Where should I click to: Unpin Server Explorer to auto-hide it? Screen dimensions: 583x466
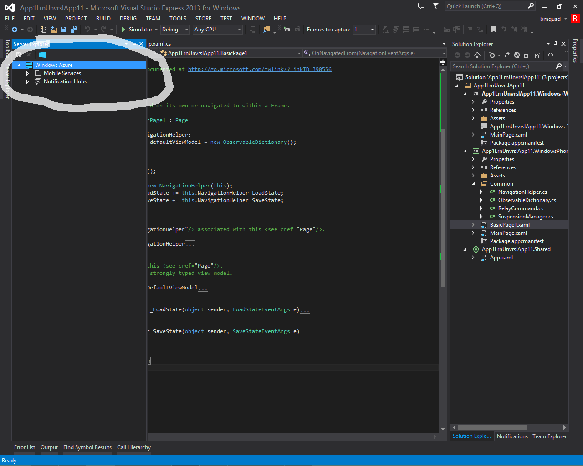[x=134, y=44]
